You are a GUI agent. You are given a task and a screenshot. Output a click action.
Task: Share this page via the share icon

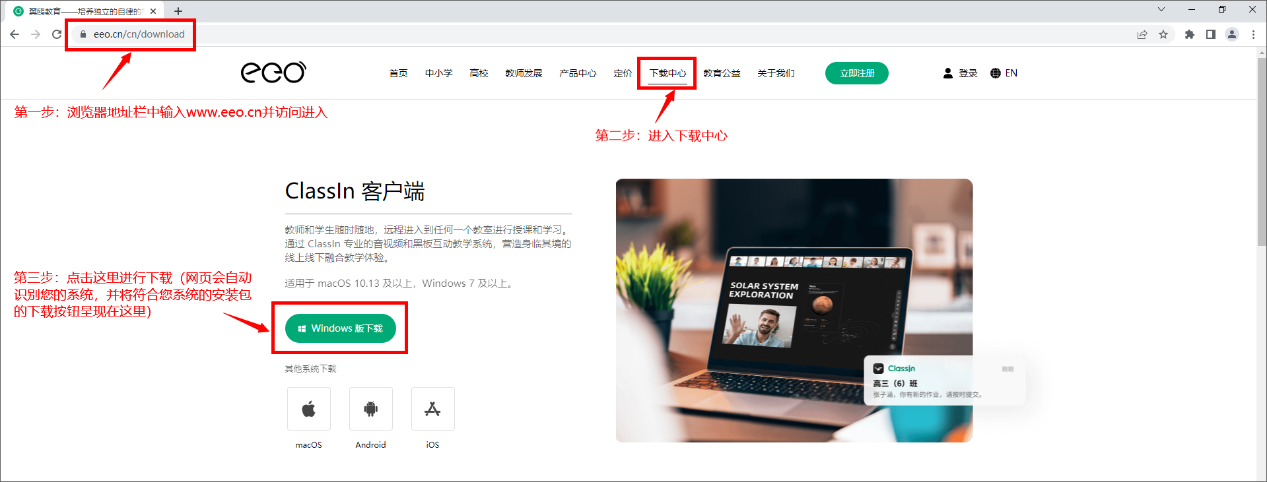(1142, 34)
